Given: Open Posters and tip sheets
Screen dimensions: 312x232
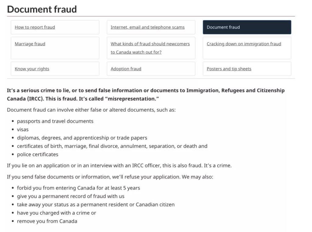Looking at the screenshot, I should pos(229,69).
